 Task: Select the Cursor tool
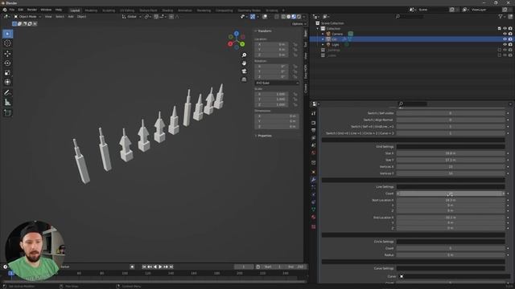tap(7, 43)
